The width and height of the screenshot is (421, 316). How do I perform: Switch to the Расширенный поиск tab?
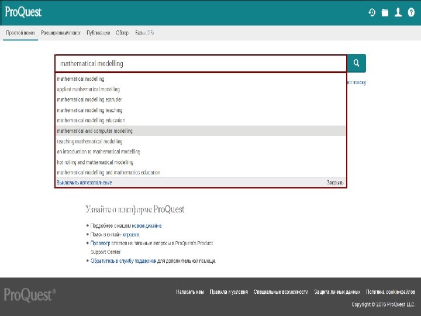61,33
